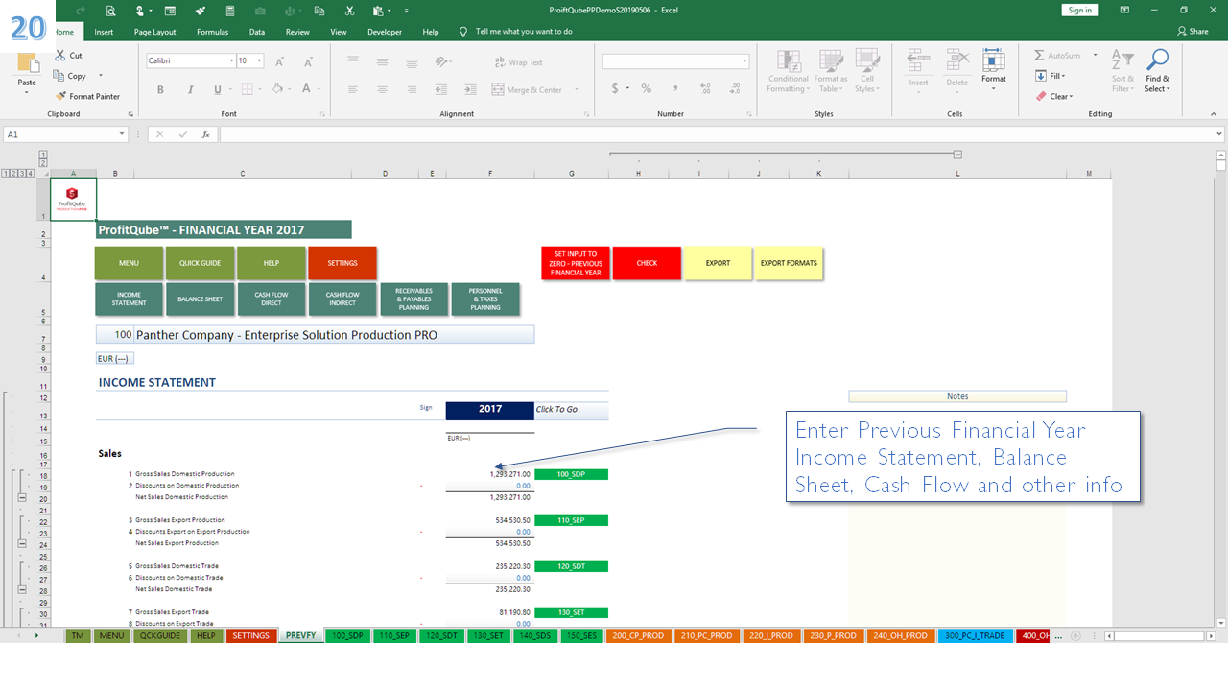Open the Font Color swatch
Image resolution: width=1228 pixels, height=691 pixels.
pyautogui.click(x=306, y=89)
